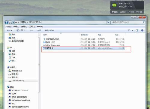Open the dropdown arrow next to 打开
The width and height of the screenshot is (150, 109).
[x=25, y=30]
